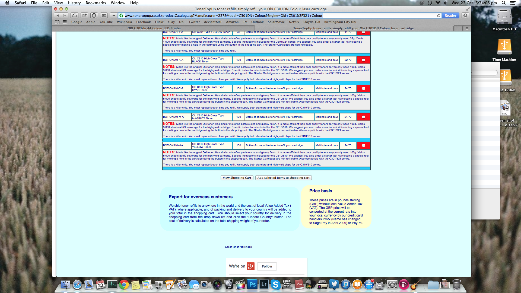Image resolution: width=521 pixels, height=293 pixels.
Task: Select checkbox for C510 YELLOW toner
Action: tap(364, 145)
